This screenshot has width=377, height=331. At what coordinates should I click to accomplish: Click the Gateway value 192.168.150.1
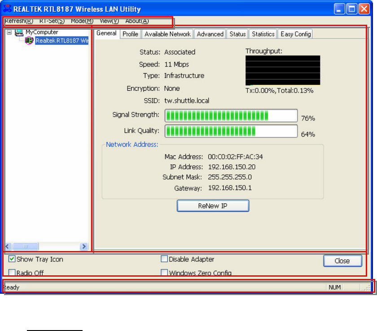coord(230,188)
